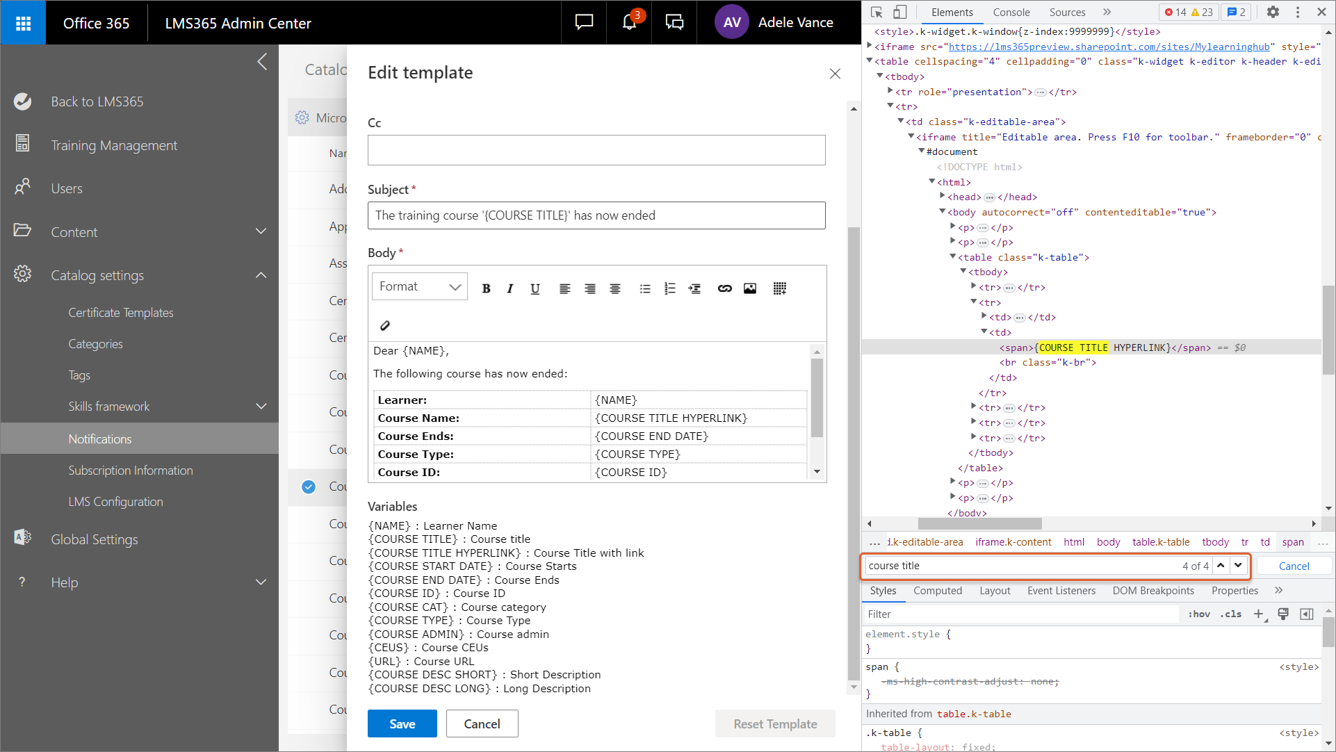Switch to the Console tab

[x=1011, y=12]
